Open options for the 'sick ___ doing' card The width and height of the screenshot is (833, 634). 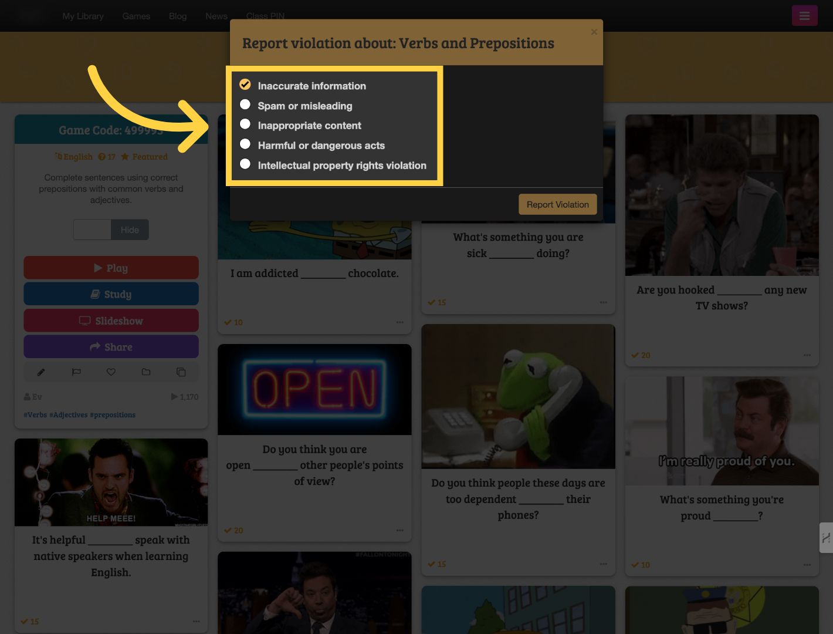[x=603, y=302]
